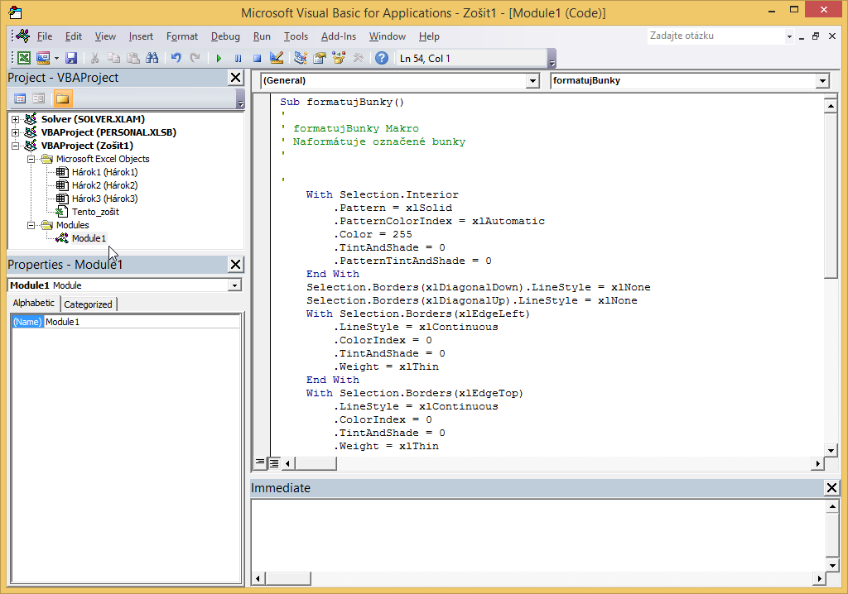Open Visual Basic Help question mark icon

382,58
